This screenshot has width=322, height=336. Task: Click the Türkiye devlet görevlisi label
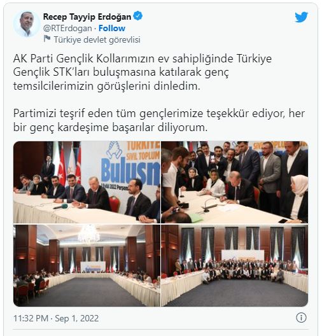pos(97,39)
